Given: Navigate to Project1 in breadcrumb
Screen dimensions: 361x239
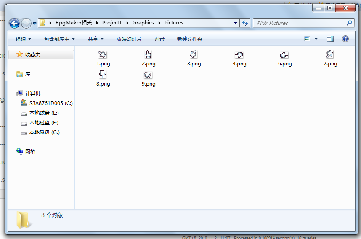Looking at the screenshot, I should [112, 23].
